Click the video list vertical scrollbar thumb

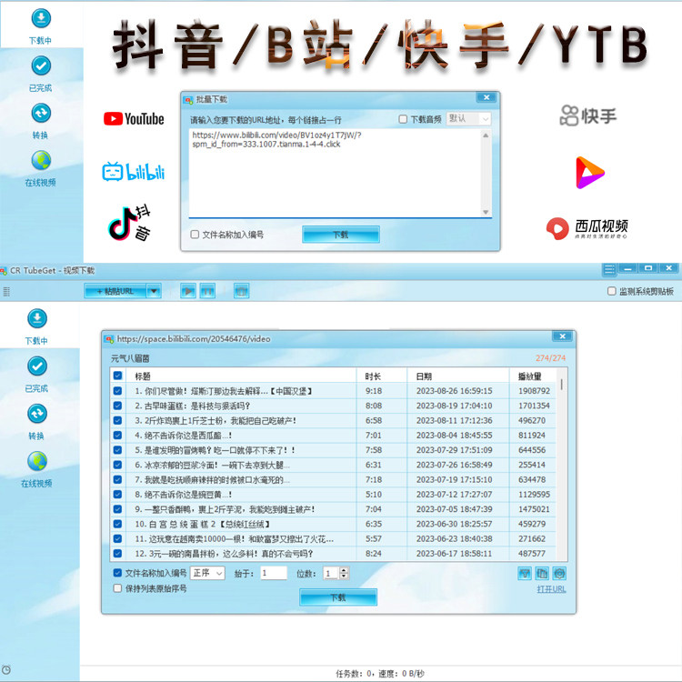click(562, 384)
